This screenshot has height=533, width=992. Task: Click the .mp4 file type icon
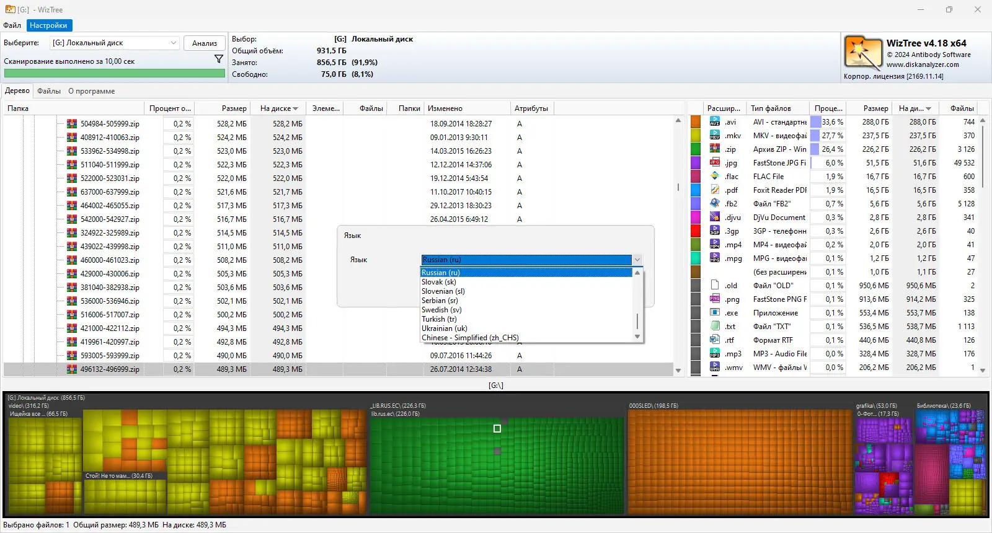(x=715, y=245)
